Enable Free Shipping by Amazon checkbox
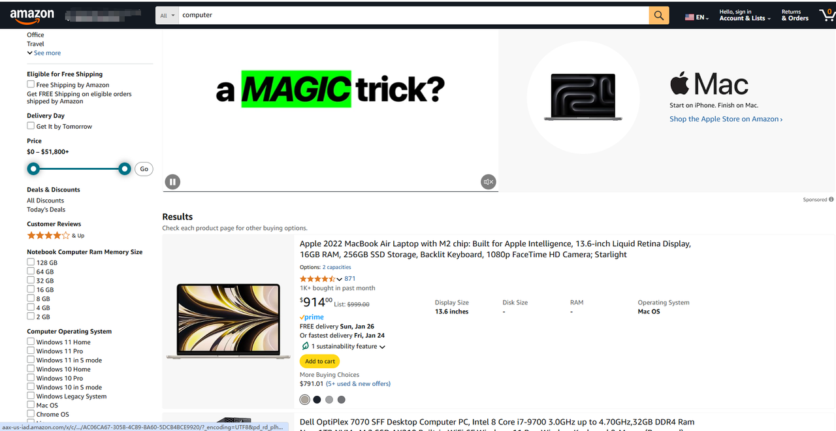836x431 pixels. (x=31, y=84)
